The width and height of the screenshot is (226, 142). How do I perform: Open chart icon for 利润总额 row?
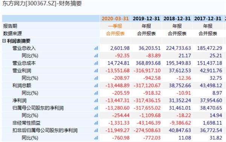[96, 86]
